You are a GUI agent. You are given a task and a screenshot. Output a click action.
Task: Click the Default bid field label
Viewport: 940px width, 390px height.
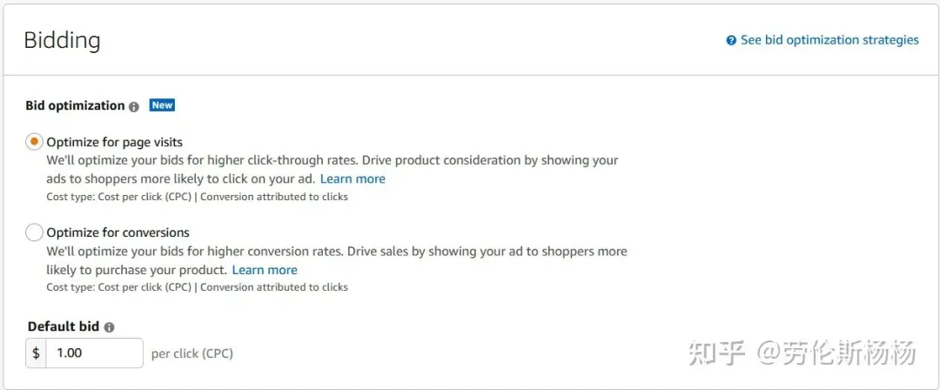[64, 327]
